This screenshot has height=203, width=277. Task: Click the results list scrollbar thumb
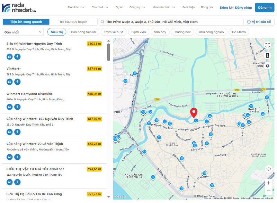click(108, 52)
